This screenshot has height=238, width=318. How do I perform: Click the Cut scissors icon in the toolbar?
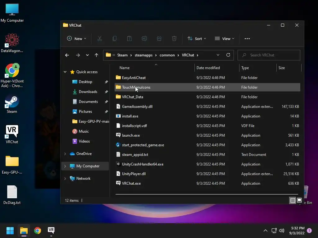(100, 38)
